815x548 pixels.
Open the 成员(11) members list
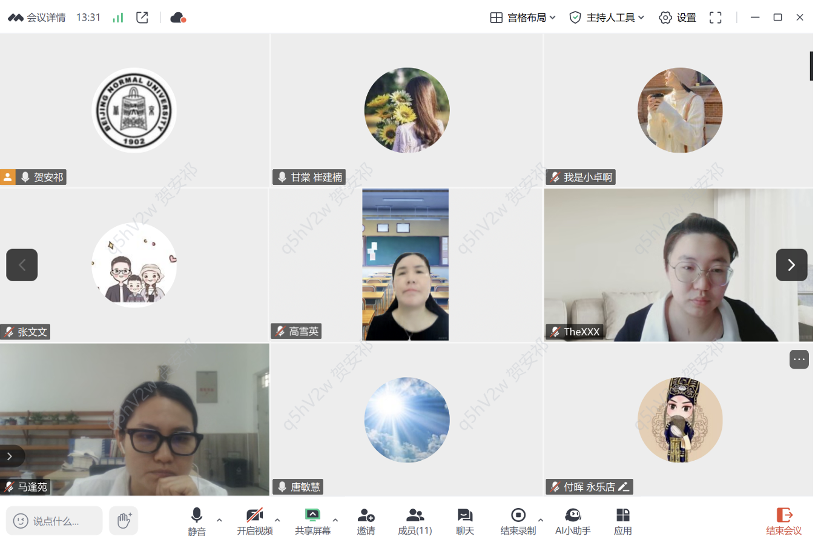coord(415,521)
